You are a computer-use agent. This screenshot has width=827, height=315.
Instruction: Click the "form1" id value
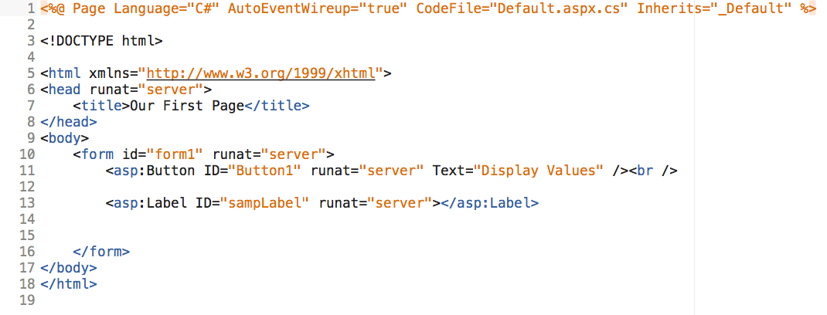pos(175,154)
